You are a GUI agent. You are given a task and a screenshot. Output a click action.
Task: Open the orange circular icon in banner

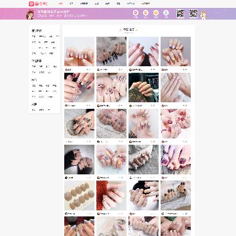[x=146, y=12]
